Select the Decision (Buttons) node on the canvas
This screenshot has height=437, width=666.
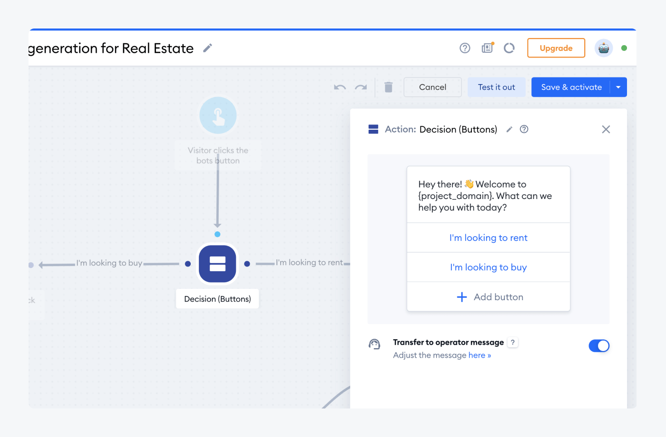tap(217, 264)
